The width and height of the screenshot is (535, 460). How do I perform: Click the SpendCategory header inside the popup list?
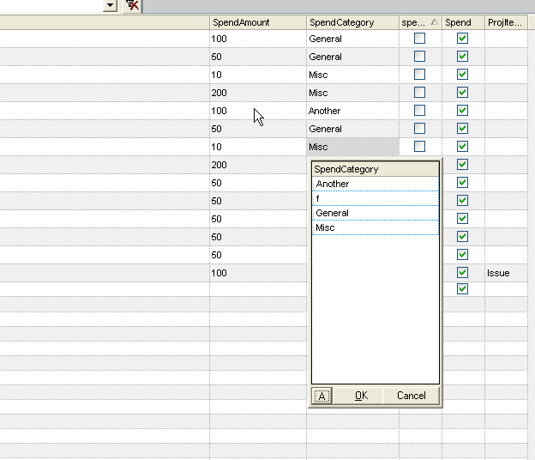(x=376, y=169)
